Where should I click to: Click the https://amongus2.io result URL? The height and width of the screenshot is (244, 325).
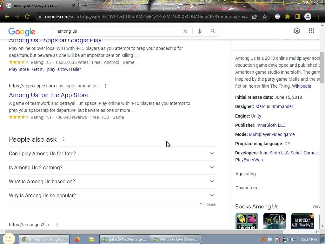coord(29,225)
